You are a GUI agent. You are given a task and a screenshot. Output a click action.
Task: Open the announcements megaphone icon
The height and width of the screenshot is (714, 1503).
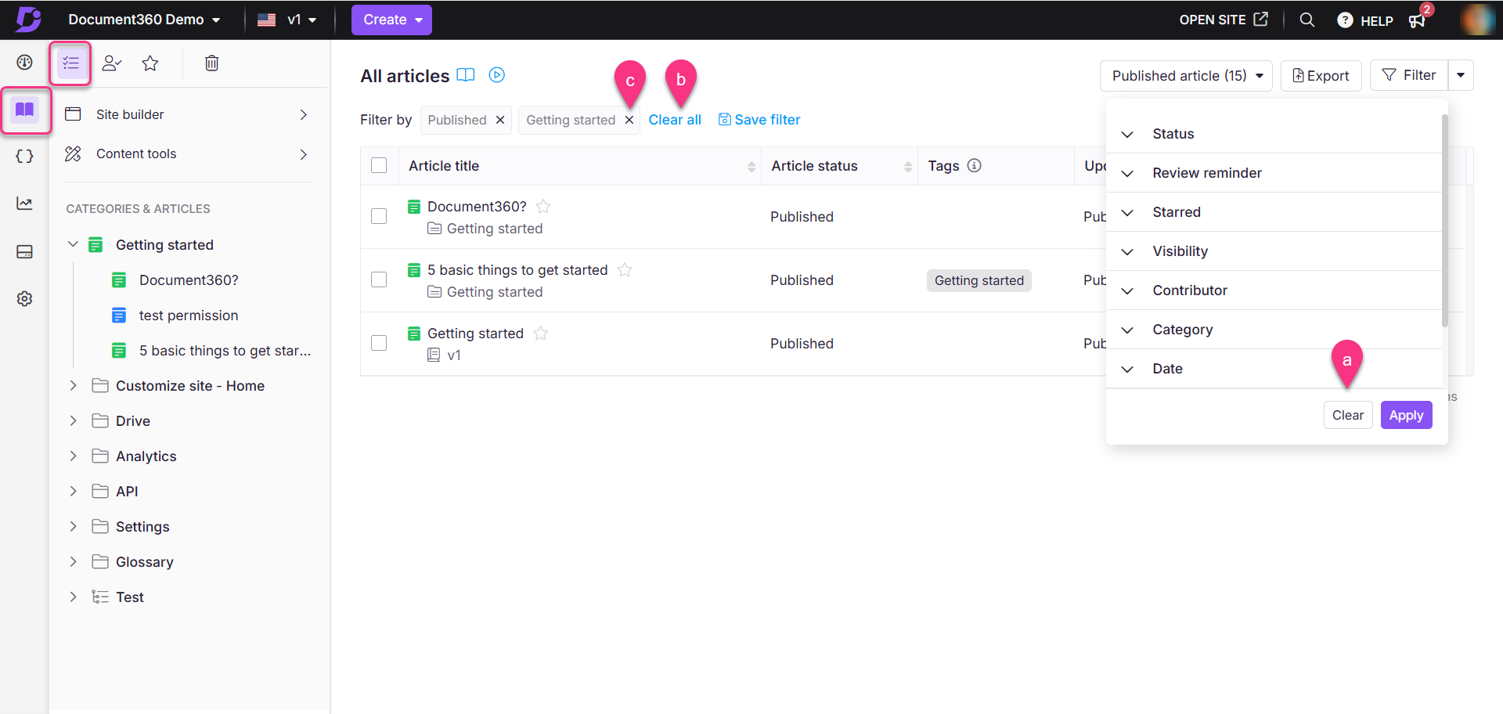tap(1418, 20)
